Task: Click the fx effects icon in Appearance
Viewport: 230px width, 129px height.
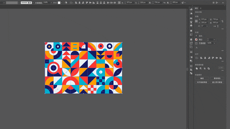Action: tap(197, 47)
